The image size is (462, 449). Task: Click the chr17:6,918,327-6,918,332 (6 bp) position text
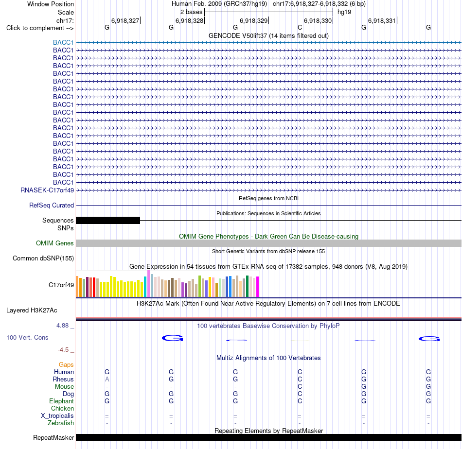319,4
